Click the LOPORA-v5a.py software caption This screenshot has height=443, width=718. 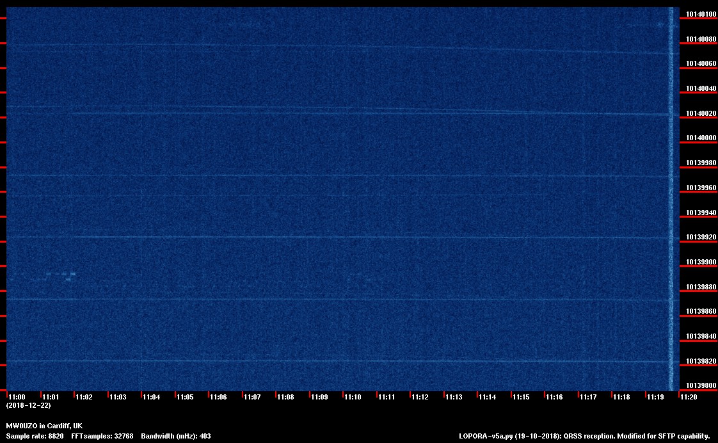click(x=584, y=436)
